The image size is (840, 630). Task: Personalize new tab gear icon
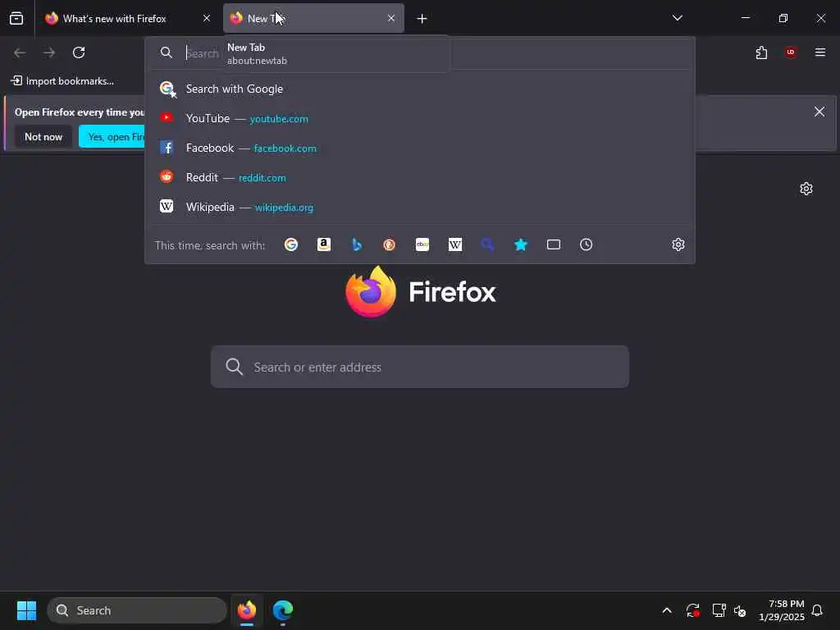[806, 189]
